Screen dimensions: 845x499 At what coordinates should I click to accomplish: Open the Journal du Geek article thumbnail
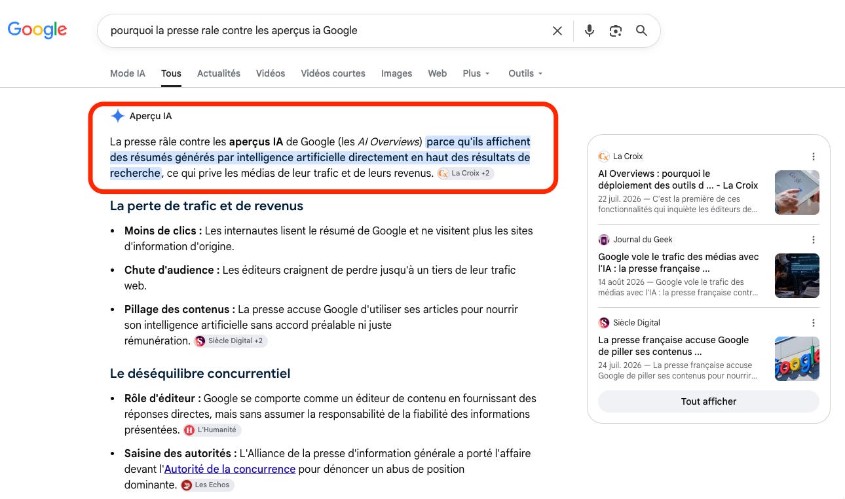(x=797, y=276)
